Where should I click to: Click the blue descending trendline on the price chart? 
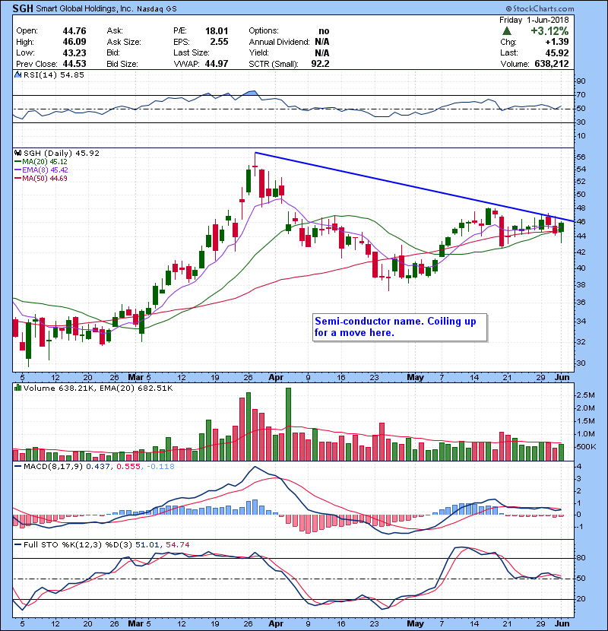tap(414, 187)
